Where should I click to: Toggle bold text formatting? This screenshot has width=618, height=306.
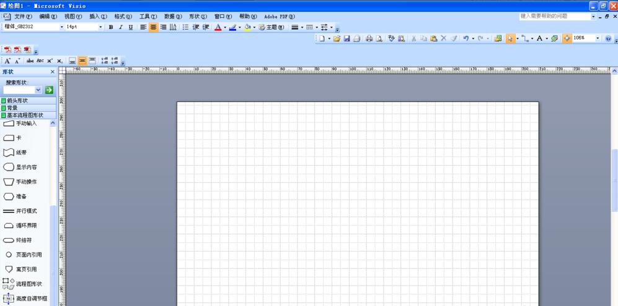point(111,28)
